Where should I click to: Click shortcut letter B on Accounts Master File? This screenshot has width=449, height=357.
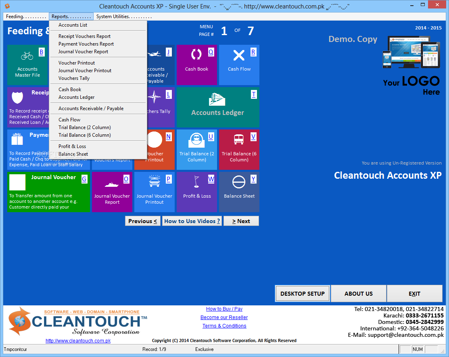coord(42,52)
